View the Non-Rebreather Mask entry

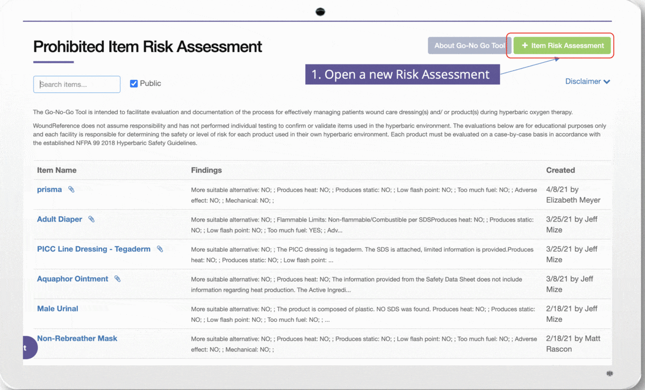(x=77, y=338)
